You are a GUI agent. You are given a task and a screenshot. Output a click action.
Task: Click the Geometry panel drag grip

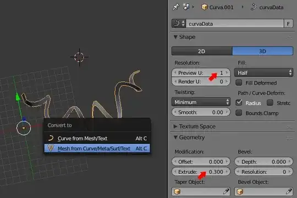click(289, 138)
